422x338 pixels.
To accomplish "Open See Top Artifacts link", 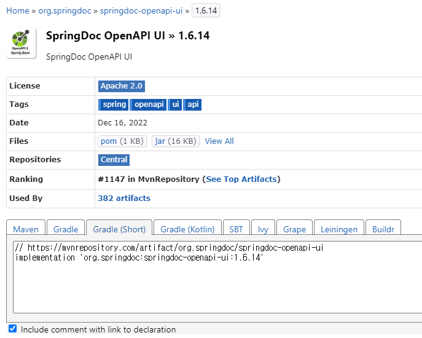I will tap(241, 179).
